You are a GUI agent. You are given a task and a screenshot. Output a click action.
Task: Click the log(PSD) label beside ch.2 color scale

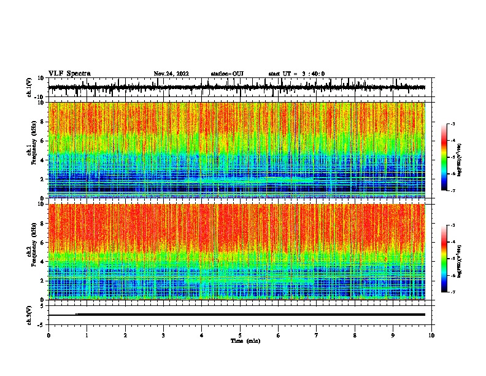(x=459, y=262)
